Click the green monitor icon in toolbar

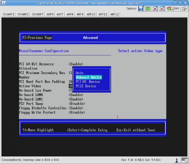click(x=148, y=8)
